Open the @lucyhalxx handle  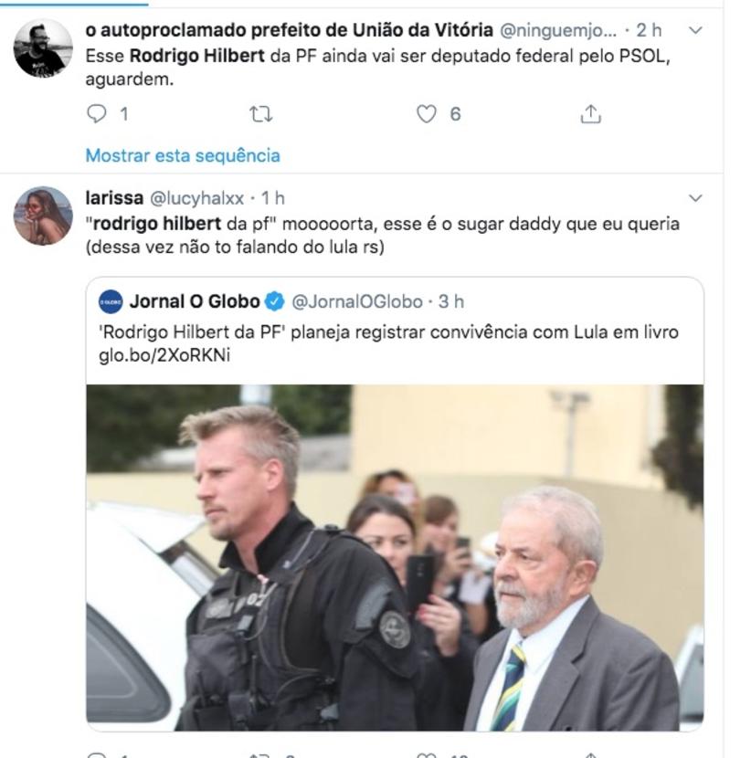(196, 198)
